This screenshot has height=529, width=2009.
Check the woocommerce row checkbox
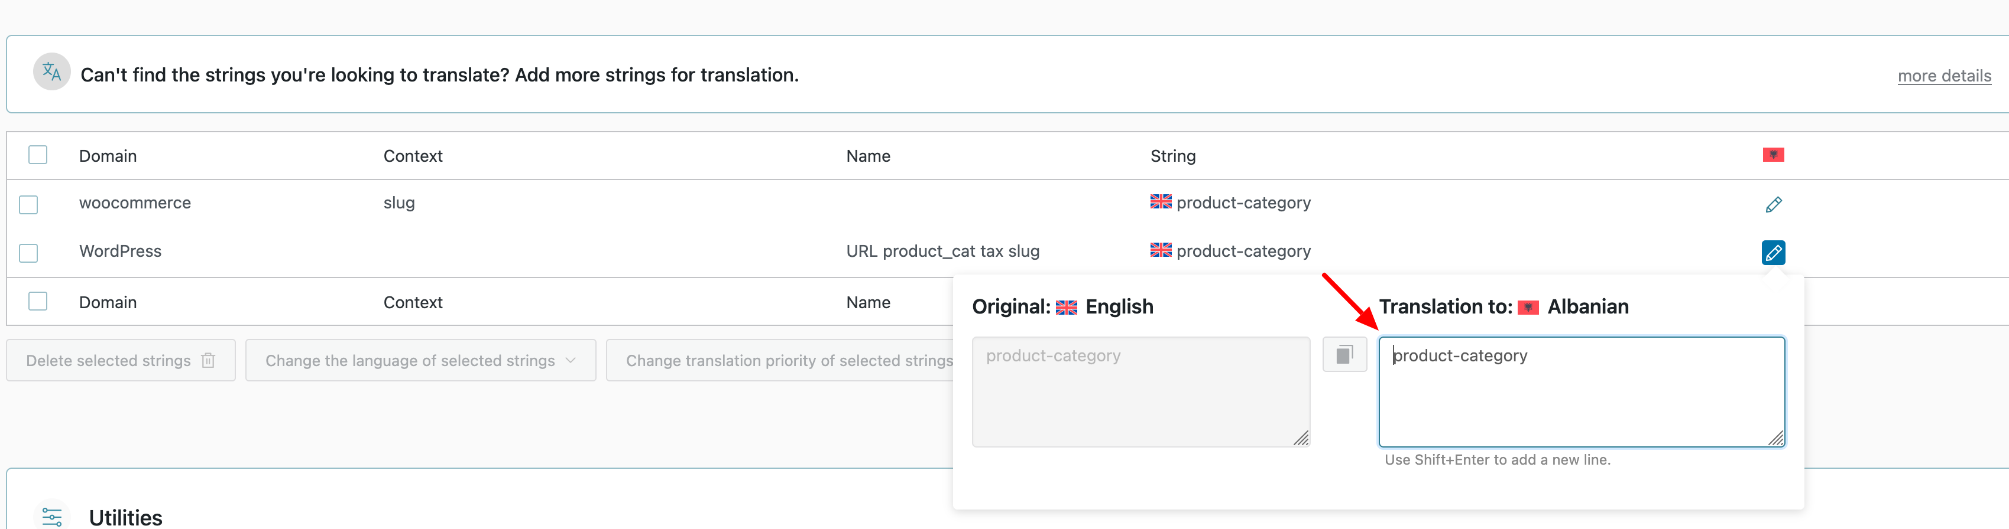click(29, 205)
